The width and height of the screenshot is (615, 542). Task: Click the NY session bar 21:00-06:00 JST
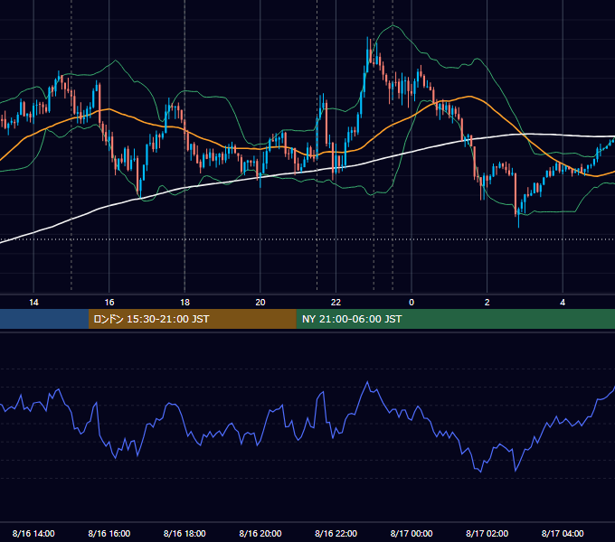[455, 319]
